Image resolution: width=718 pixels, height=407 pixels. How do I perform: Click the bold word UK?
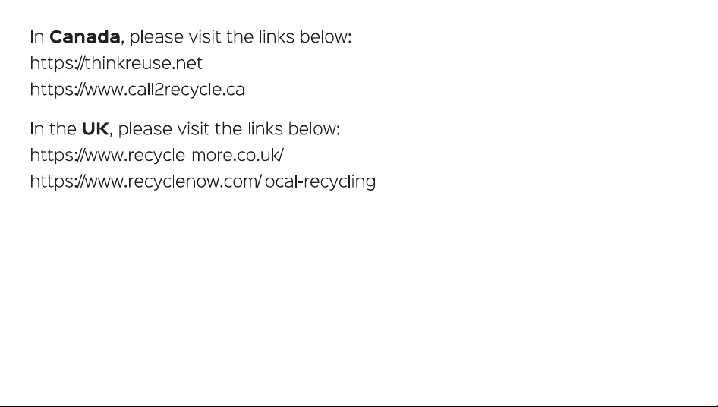coord(95,129)
